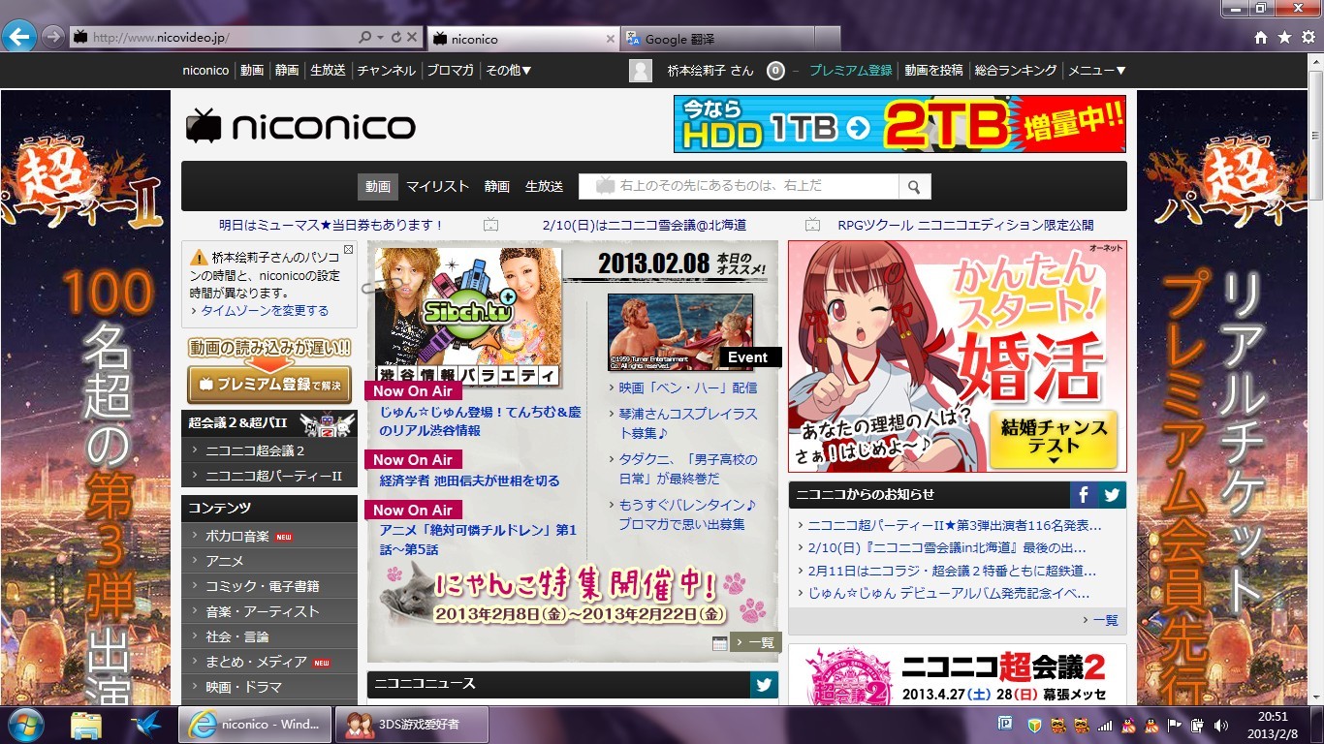Click the search magnifier button beside the search box
This screenshot has width=1324, height=744.
(914, 186)
